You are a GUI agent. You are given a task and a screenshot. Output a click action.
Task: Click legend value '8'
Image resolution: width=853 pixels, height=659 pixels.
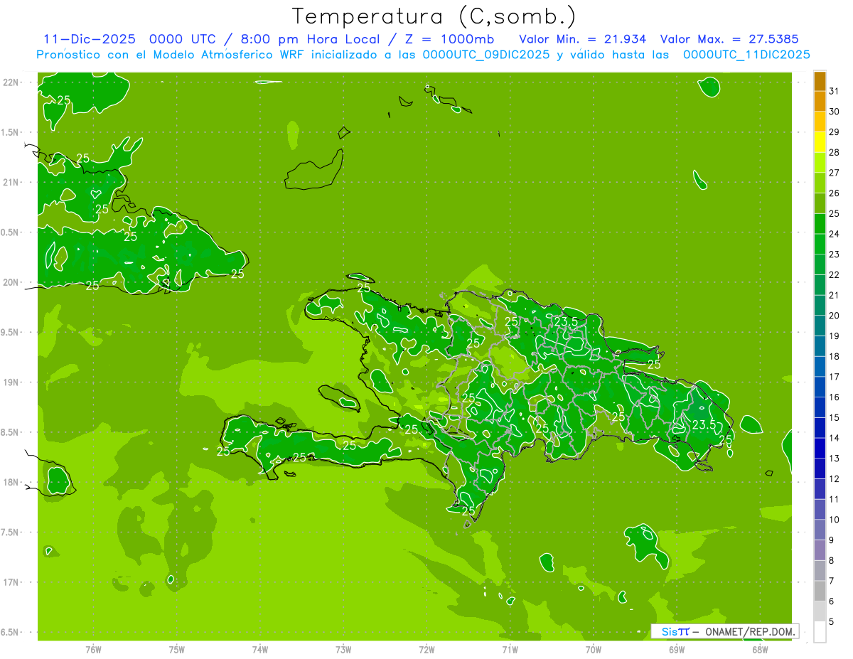pyautogui.click(x=832, y=561)
